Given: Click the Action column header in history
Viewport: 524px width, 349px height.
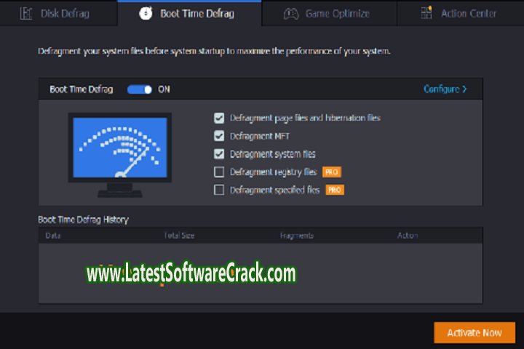Looking at the screenshot, I should coord(408,236).
